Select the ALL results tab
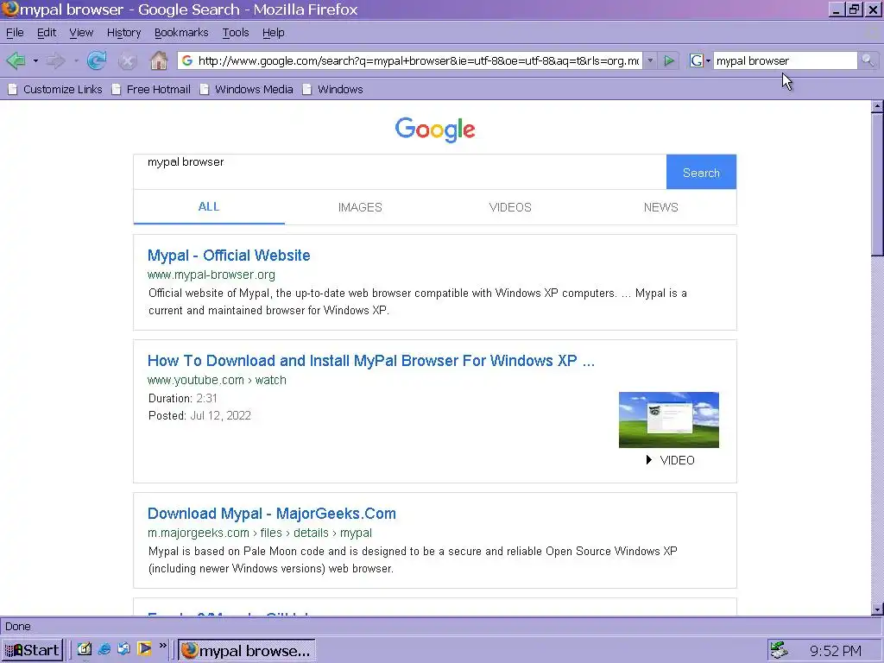Screen dimensions: 884x663 (209, 207)
